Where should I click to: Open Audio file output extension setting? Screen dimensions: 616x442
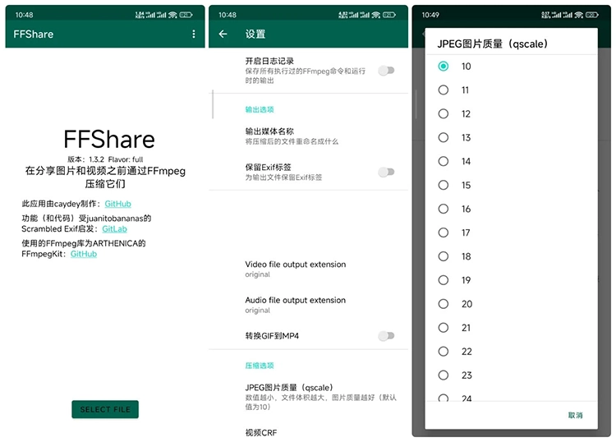295,305
